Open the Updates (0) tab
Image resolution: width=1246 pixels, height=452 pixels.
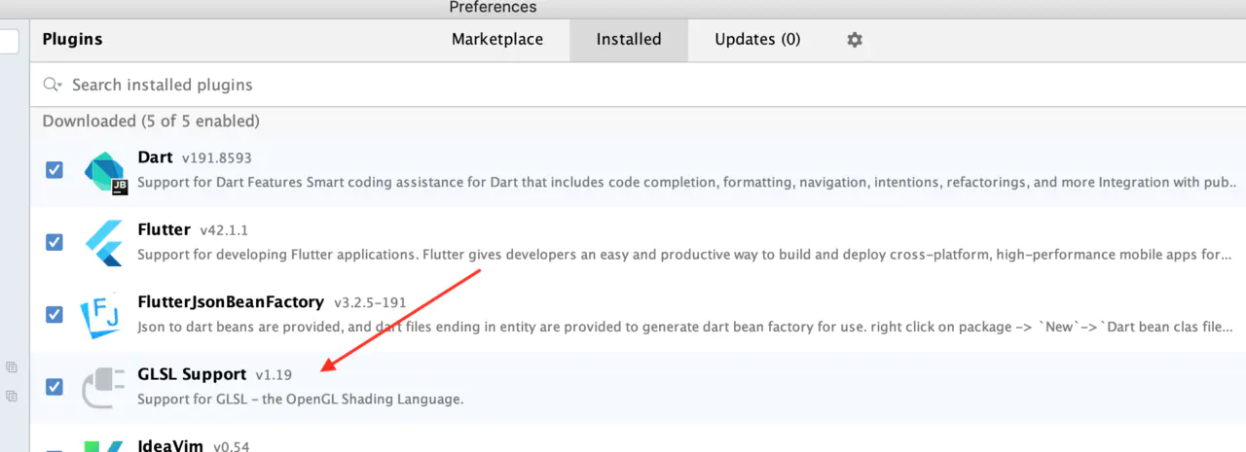tap(757, 40)
